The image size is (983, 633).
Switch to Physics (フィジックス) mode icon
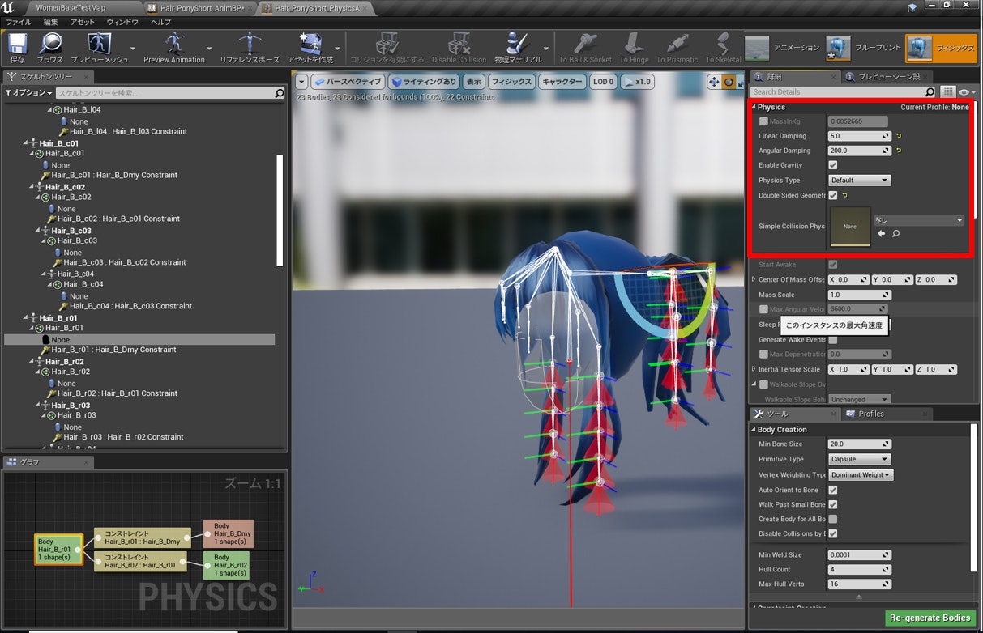919,48
